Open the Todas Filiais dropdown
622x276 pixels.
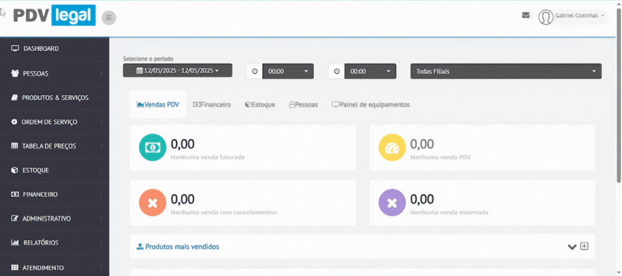pyautogui.click(x=506, y=71)
